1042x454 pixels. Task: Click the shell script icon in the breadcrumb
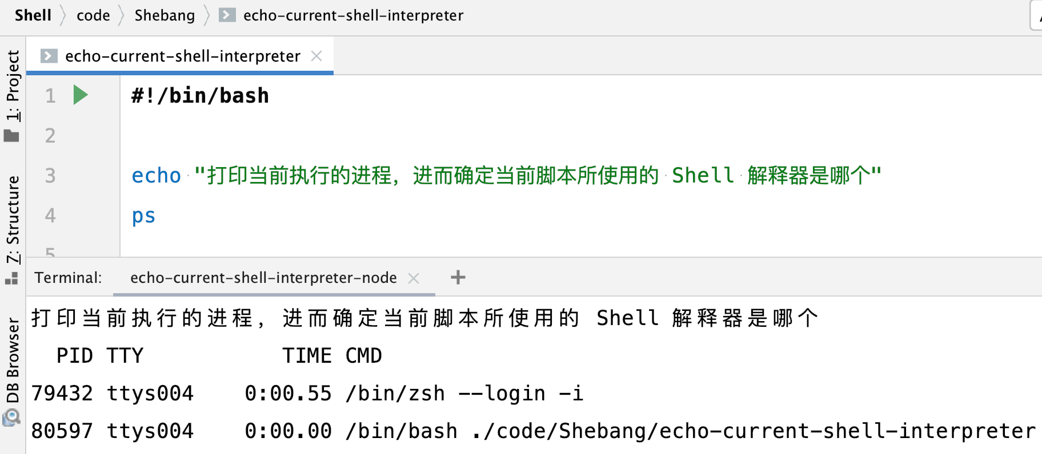[x=226, y=15]
